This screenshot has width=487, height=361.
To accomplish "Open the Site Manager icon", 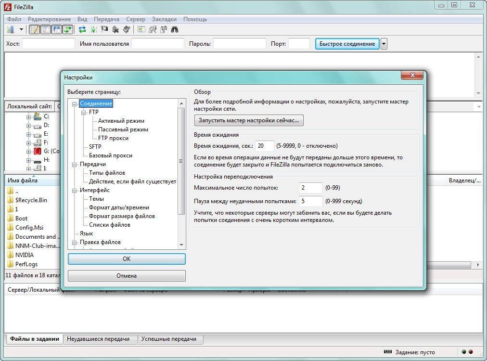I will click(11, 29).
